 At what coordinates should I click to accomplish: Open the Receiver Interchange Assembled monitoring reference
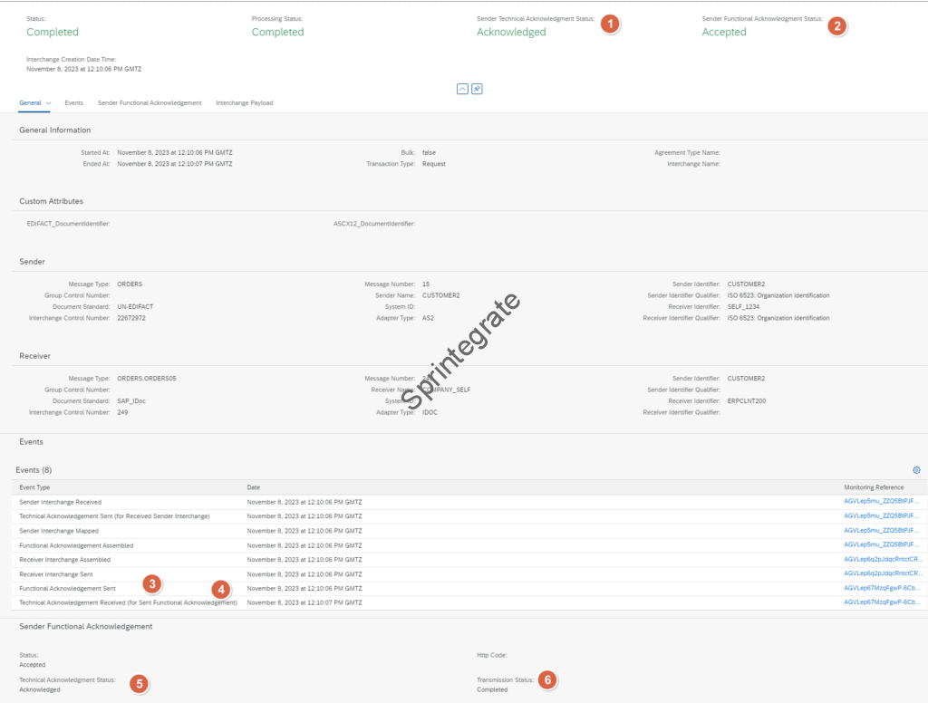[883, 559]
